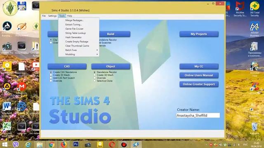Open Game File Cruiser
This screenshot has height=148, width=264.
click(x=79, y=29)
